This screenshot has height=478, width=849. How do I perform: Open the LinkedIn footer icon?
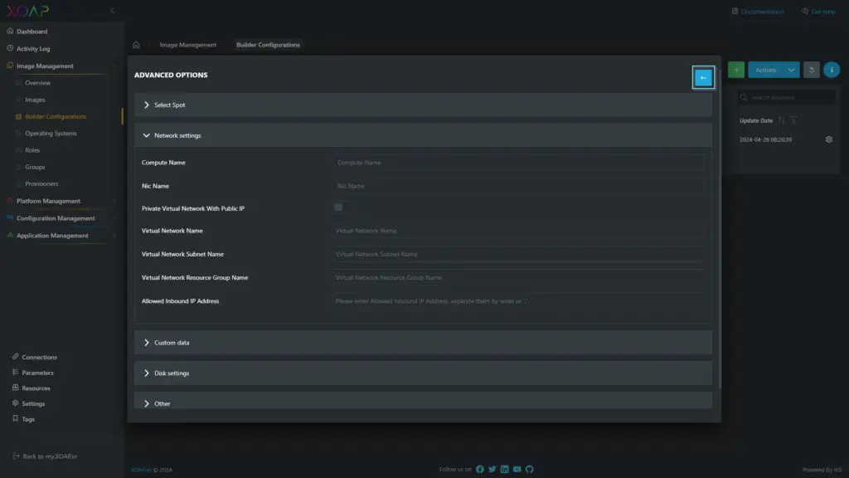[505, 470]
